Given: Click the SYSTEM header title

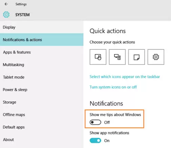Looking at the screenshot, I should [x=22, y=15].
